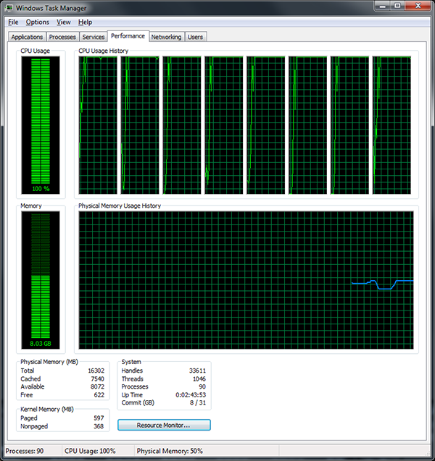Click the Paged kernel memory value 597
Screen dimensions: 435x461
(99, 418)
